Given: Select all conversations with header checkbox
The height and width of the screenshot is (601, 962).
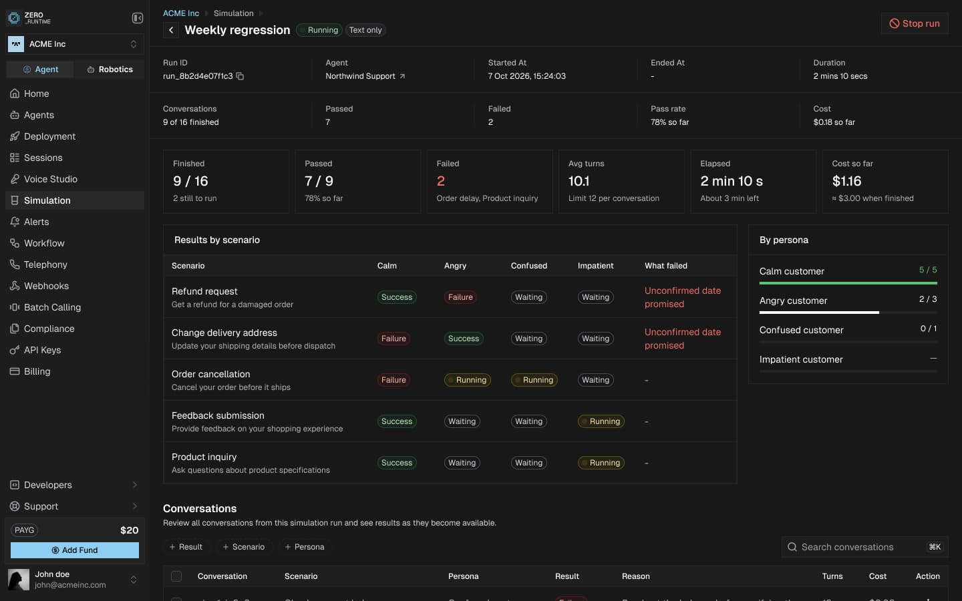Looking at the screenshot, I should 176,576.
